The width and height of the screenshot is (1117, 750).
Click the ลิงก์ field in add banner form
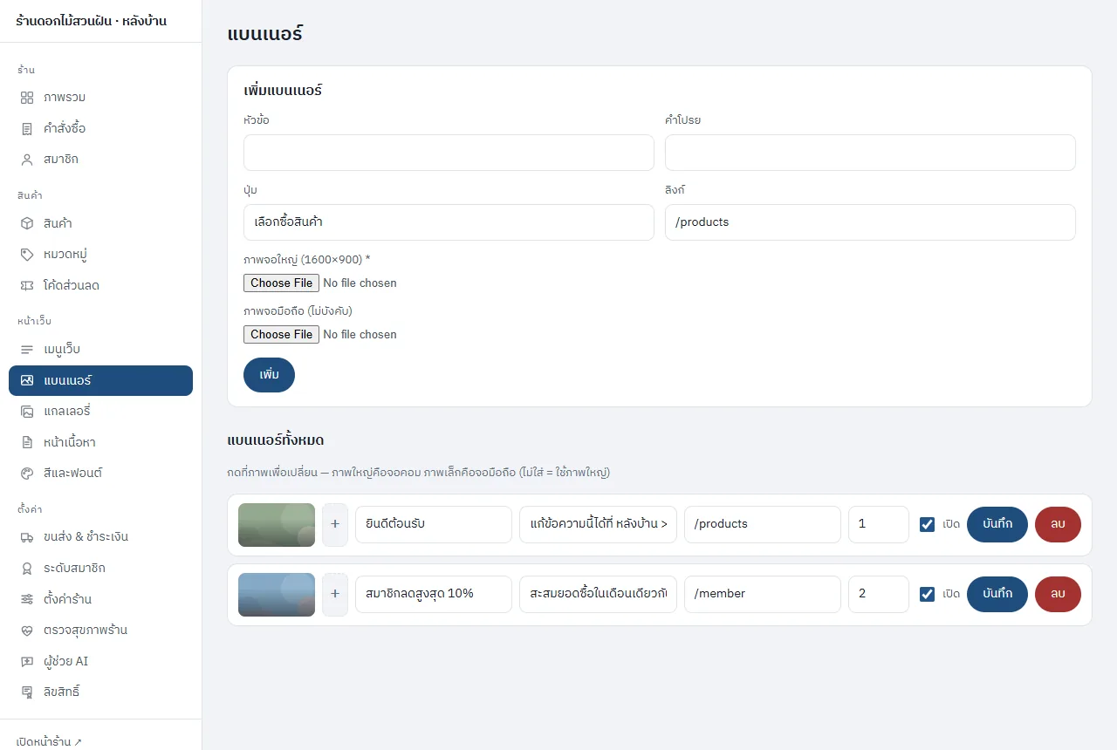pyautogui.click(x=870, y=222)
